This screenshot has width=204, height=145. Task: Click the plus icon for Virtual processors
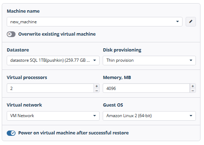pos(97,86)
